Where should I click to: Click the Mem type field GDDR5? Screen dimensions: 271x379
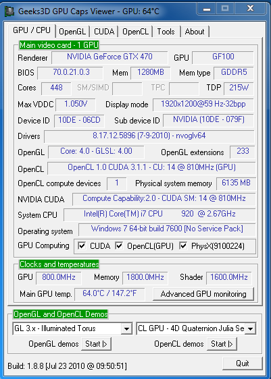click(234, 73)
